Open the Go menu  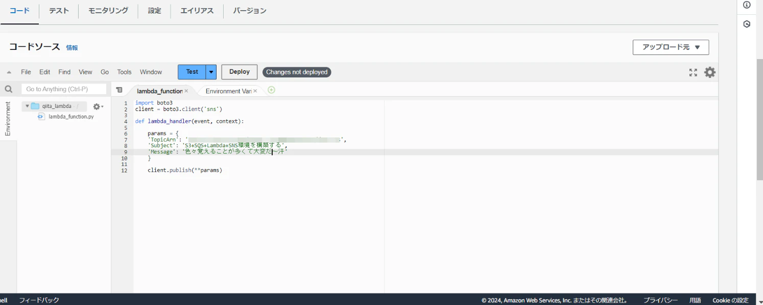[105, 72]
